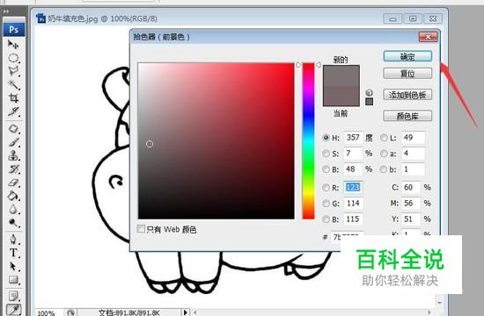
Task: Select the S saturation radio button
Action: [326, 154]
